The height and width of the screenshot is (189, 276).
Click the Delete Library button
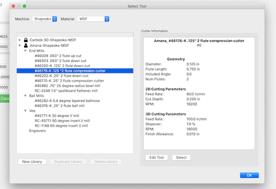[106, 162]
